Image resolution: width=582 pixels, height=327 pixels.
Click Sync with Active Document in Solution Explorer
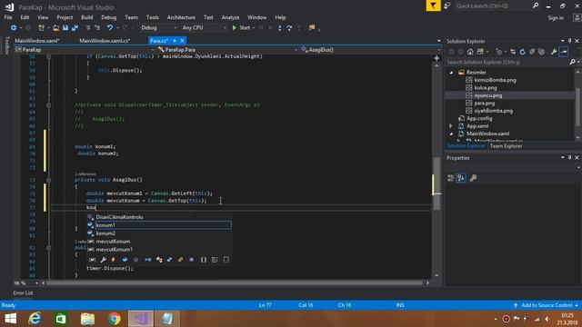(513, 52)
